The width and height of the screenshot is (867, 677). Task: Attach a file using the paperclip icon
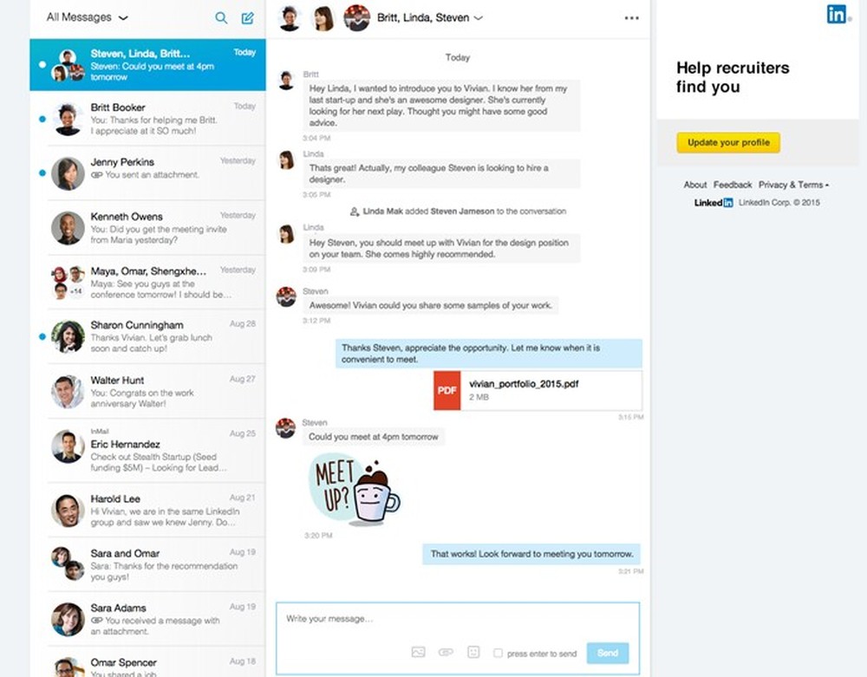click(447, 652)
